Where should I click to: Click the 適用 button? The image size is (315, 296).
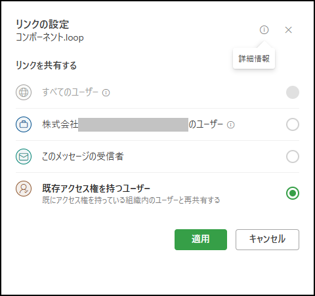pos(201,240)
